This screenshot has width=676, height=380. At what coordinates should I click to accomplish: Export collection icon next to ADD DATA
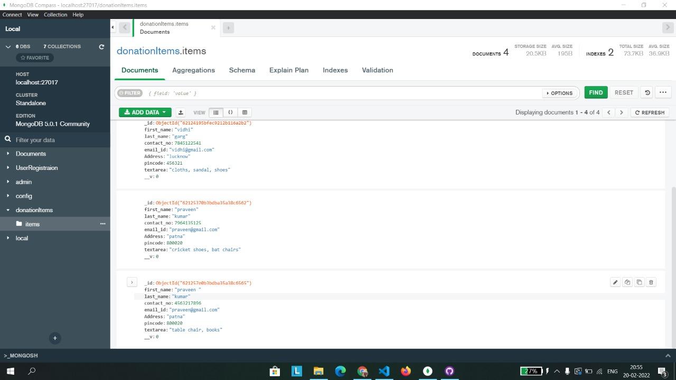[181, 112]
